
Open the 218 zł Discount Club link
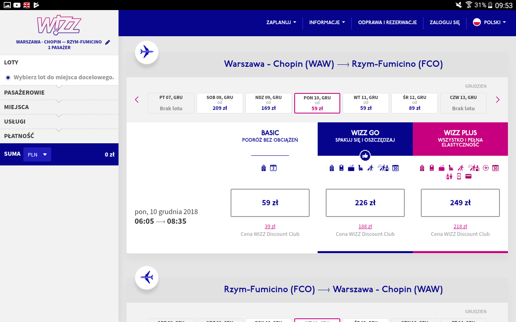460,227
